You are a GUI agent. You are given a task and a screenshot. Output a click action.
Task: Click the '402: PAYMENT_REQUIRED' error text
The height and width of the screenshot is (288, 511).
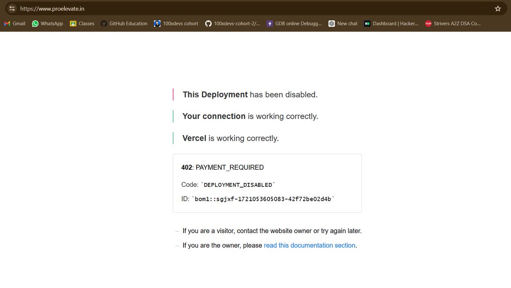point(223,168)
